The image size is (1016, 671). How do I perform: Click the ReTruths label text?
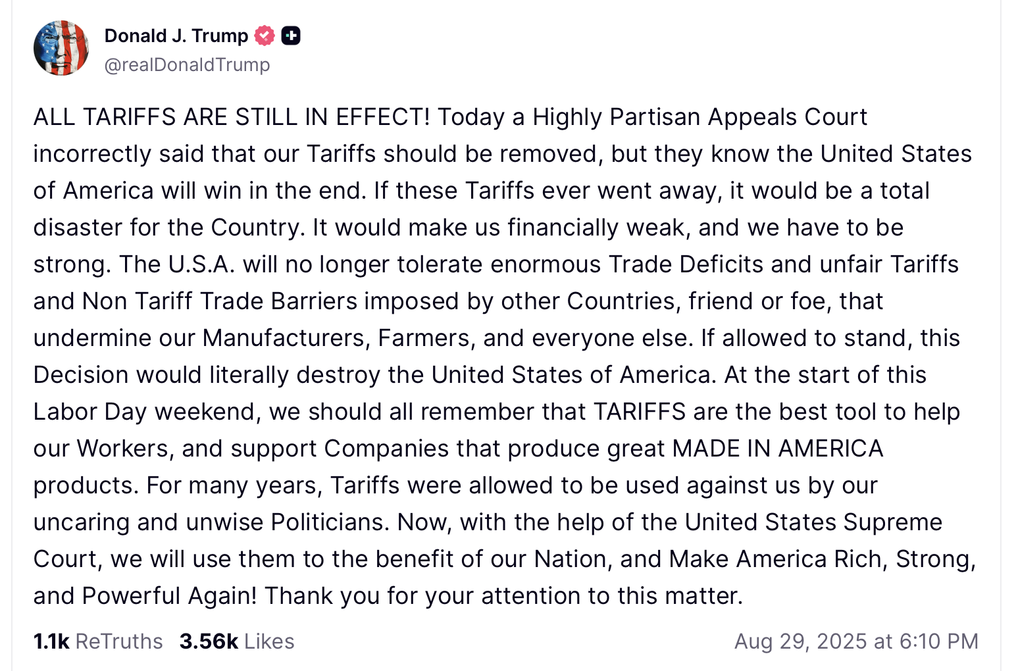[x=119, y=641]
